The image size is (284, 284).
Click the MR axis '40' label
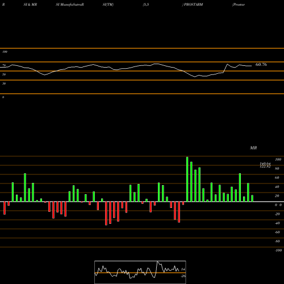pos(277,187)
